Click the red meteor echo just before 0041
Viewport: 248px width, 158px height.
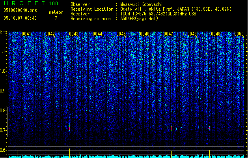[x=17, y=128]
